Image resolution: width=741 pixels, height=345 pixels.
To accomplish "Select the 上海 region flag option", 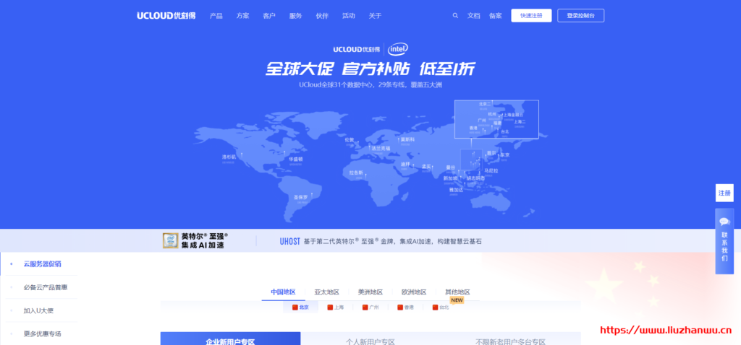I will click(335, 307).
